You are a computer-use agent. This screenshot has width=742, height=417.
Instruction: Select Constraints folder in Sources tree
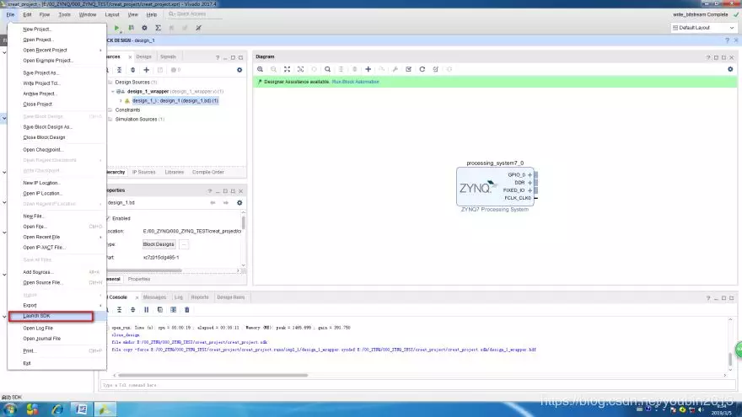point(127,110)
